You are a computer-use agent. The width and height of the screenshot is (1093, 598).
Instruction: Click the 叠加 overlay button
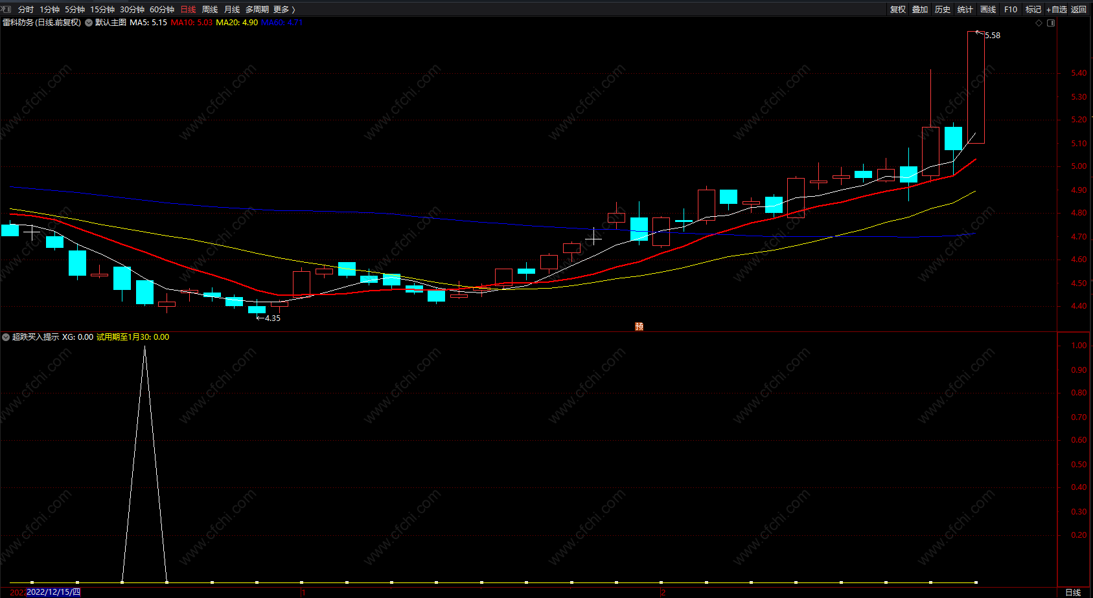(x=920, y=9)
